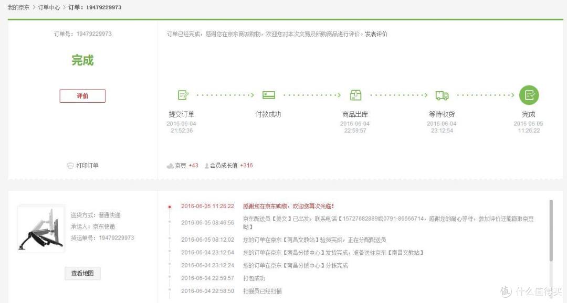The image size is (567, 303).
Task: Click the 分拣完成 entry at 23:12:24
Action: pyautogui.click(x=295, y=265)
